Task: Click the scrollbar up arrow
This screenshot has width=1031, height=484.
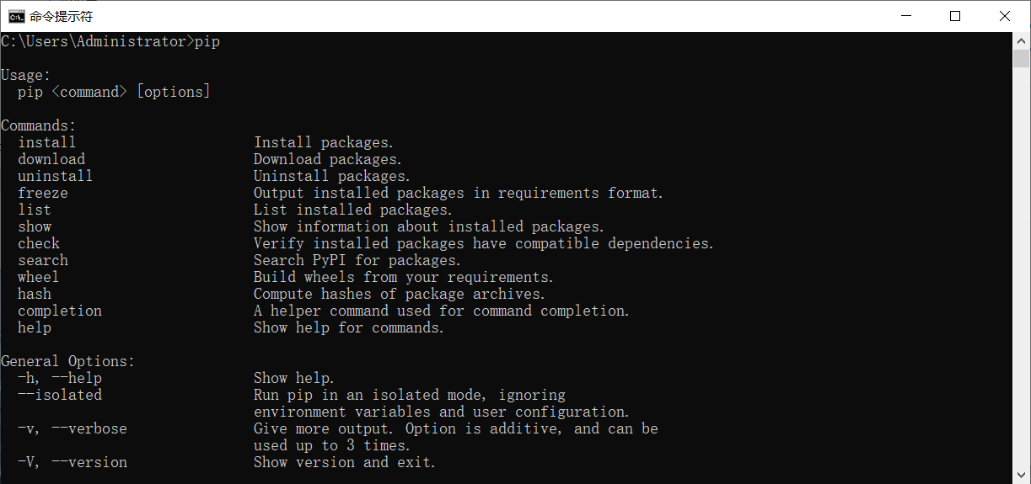Action: pos(1022,40)
